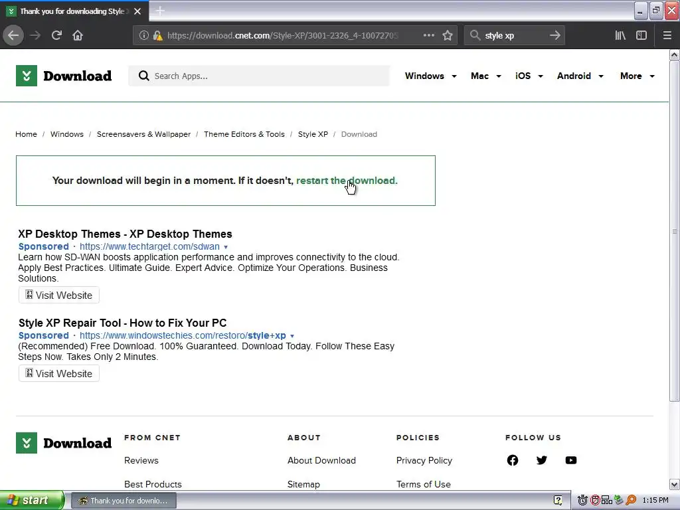680x510 pixels.
Task: Open XP Desktop Themes ad title
Action: pos(125,234)
